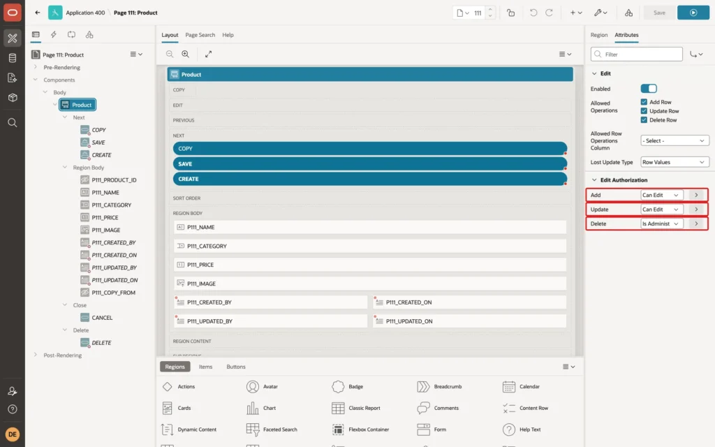Viewport: 715px width, 447px height.
Task: Open the SQL Workshop sidebar icon
Action: click(13, 58)
